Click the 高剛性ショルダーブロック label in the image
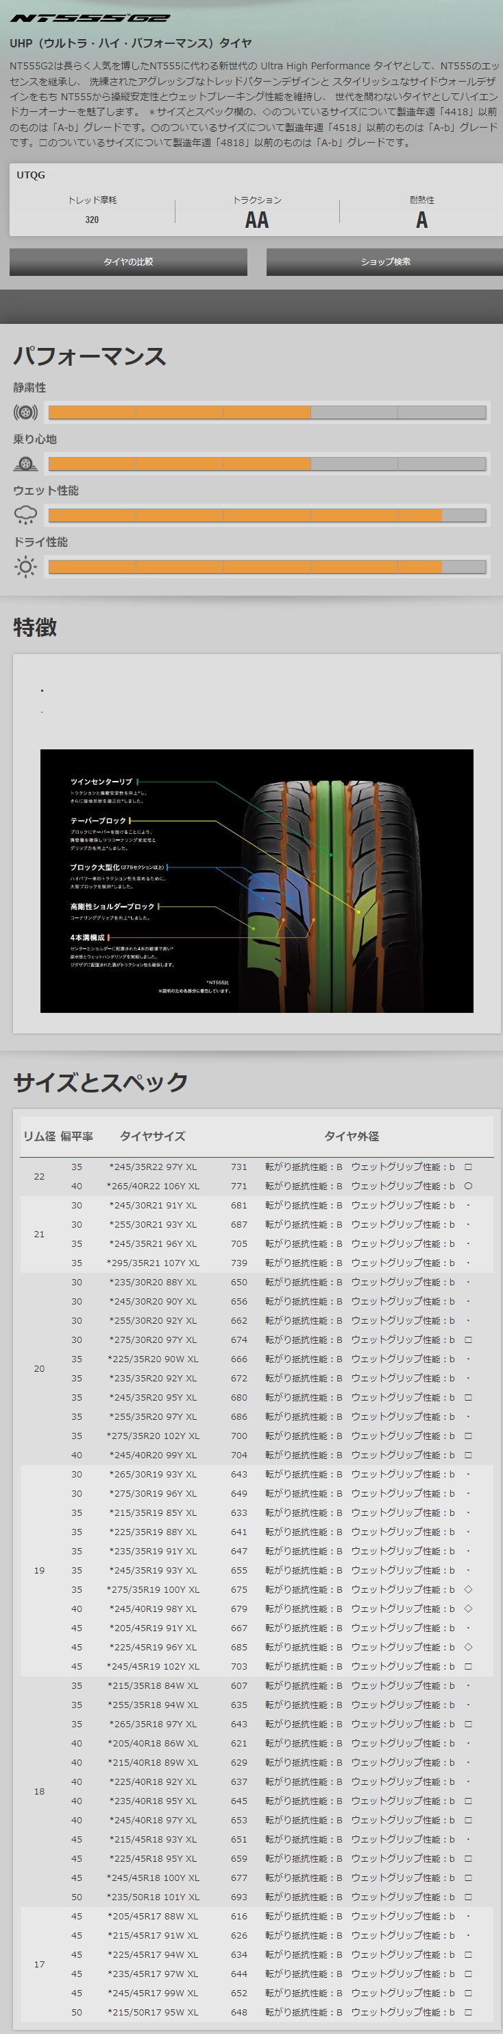This screenshot has width=503, height=2034. tap(112, 907)
